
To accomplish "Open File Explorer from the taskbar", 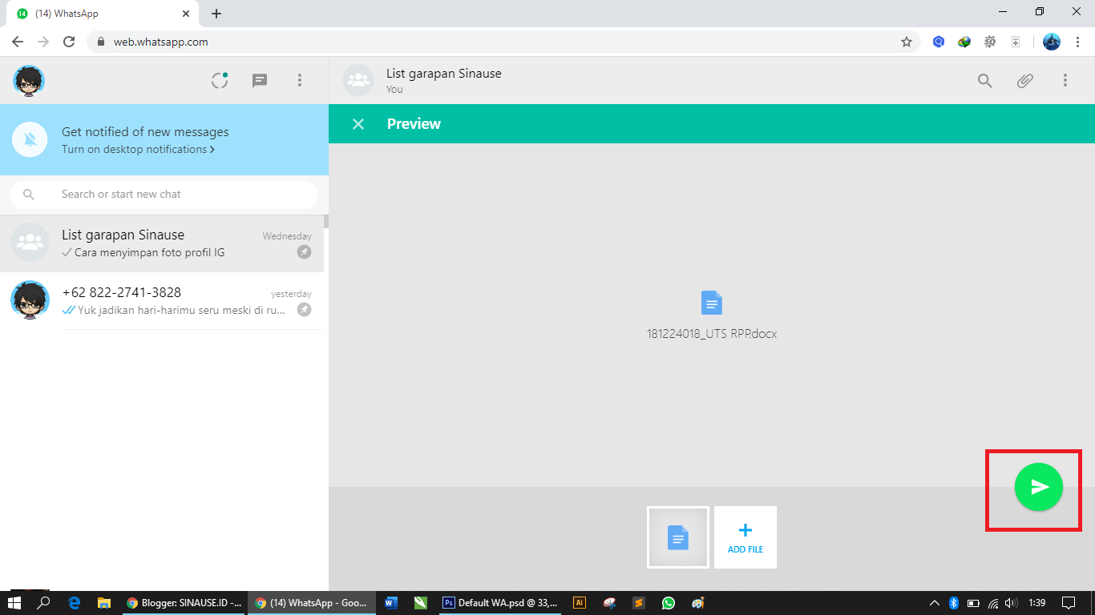I will [103, 603].
